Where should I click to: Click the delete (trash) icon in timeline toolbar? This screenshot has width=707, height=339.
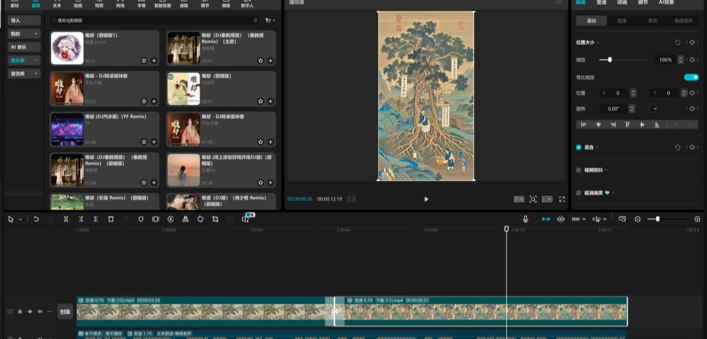pyautogui.click(x=111, y=219)
